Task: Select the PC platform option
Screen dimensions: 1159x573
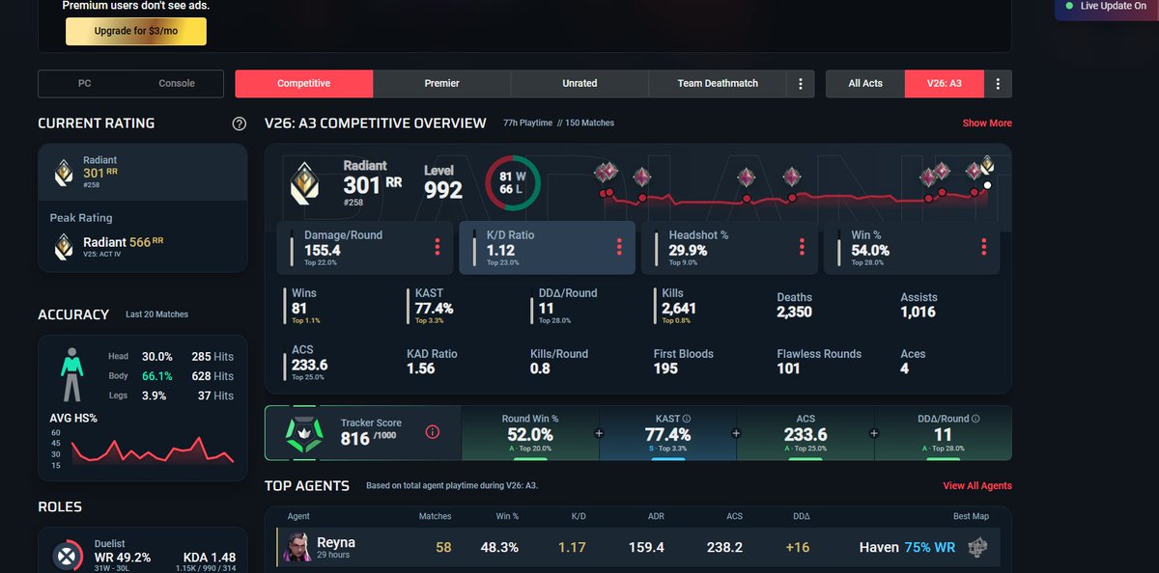Action: 84,84
